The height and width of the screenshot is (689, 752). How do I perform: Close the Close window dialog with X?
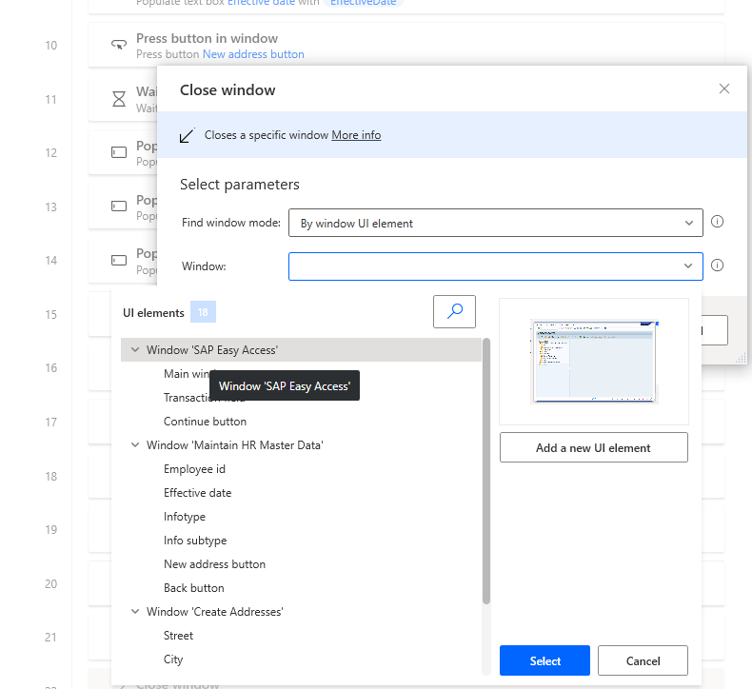coord(724,89)
